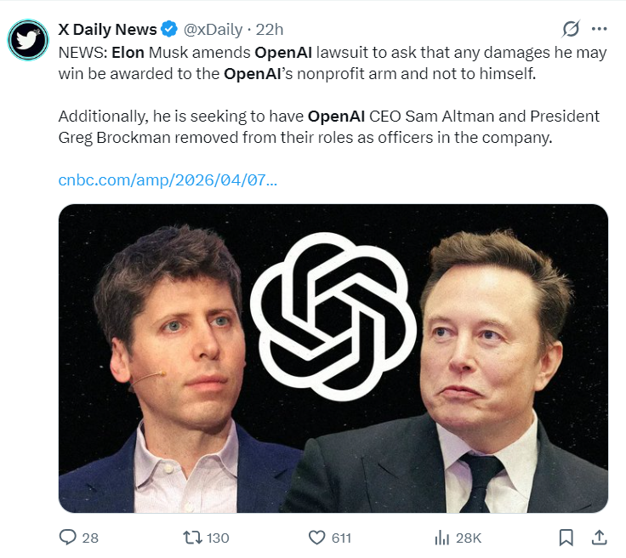Open the three-dot more options menu

coord(600,29)
